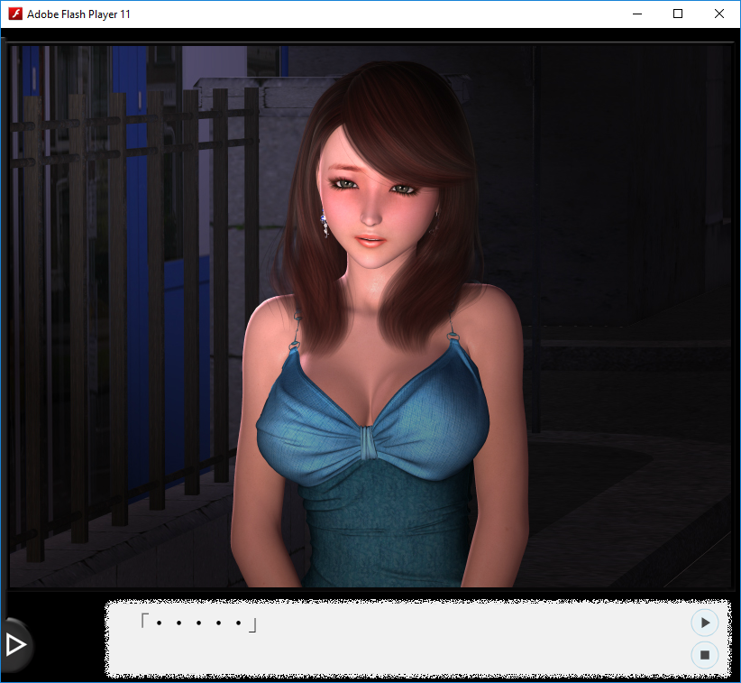This screenshot has height=683, width=741.
Task: Click the large white play triangle at bottom left
Action: (x=15, y=645)
